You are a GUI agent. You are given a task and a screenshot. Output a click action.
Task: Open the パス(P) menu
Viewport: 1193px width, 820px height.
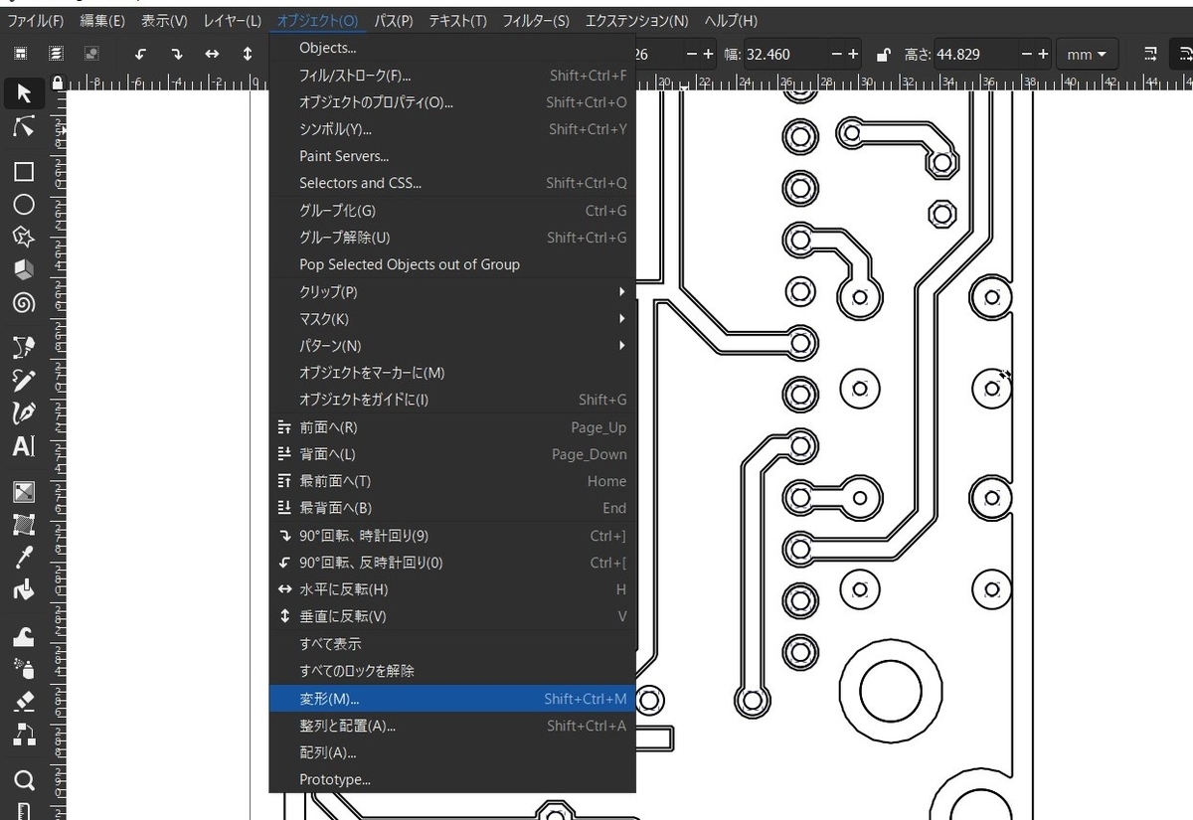tap(394, 20)
